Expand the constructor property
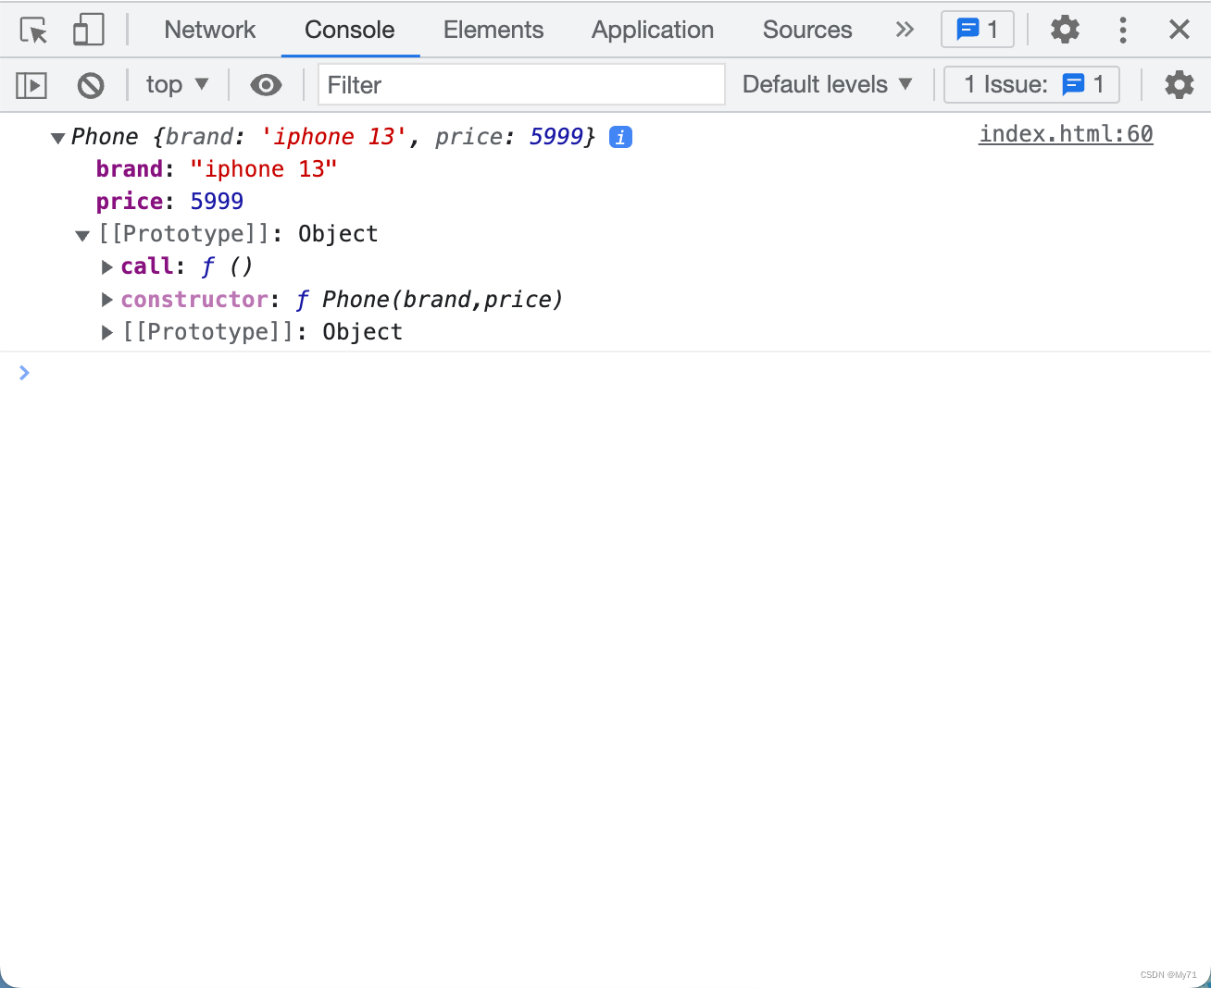The width and height of the screenshot is (1211, 988). [107, 300]
